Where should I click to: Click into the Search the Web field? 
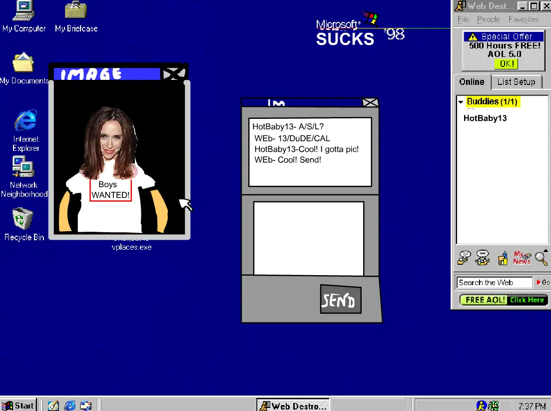[495, 283]
